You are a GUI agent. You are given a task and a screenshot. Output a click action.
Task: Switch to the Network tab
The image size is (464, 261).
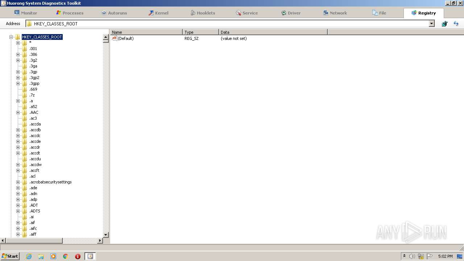tap(335, 13)
